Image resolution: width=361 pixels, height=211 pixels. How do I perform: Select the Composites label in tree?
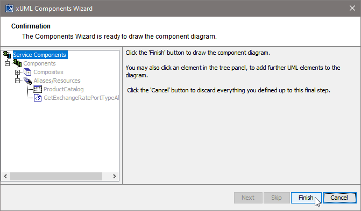coord(48,72)
